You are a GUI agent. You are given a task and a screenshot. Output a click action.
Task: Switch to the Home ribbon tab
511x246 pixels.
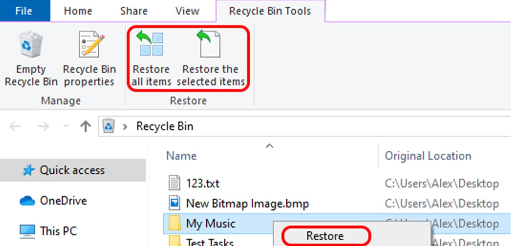click(x=78, y=11)
